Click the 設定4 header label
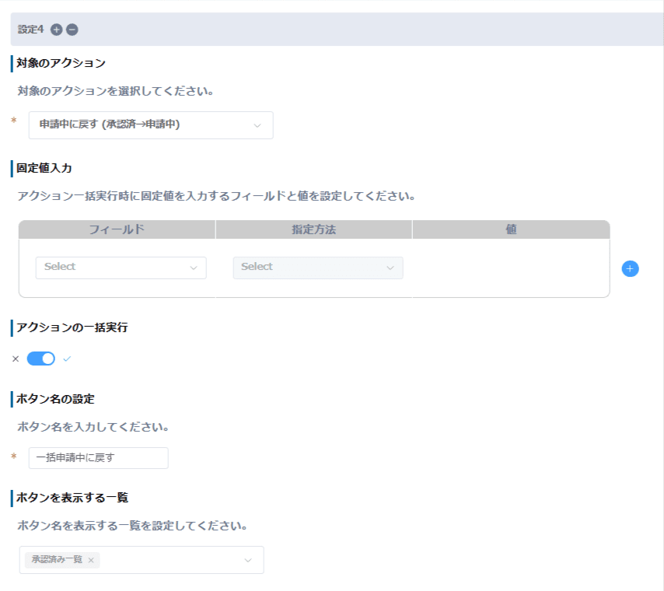This screenshot has height=591, width=664. [30, 30]
